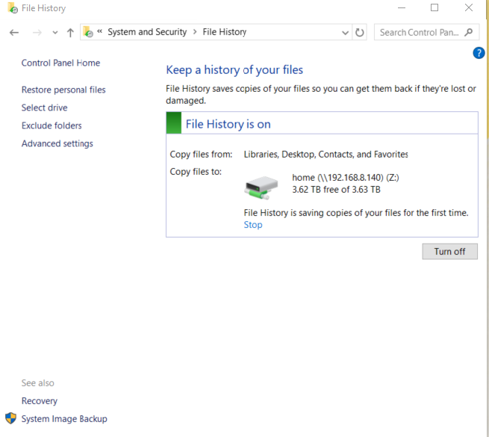This screenshot has height=437, width=489.
Task: Click the search magnifier icon
Action: (x=468, y=32)
